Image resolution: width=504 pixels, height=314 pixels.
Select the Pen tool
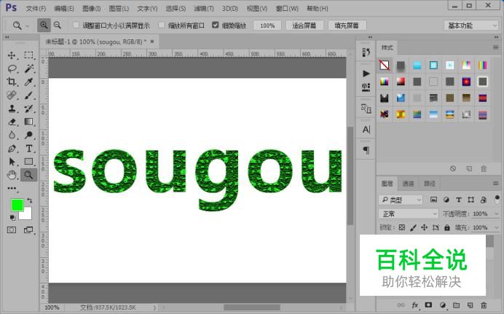(12, 149)
